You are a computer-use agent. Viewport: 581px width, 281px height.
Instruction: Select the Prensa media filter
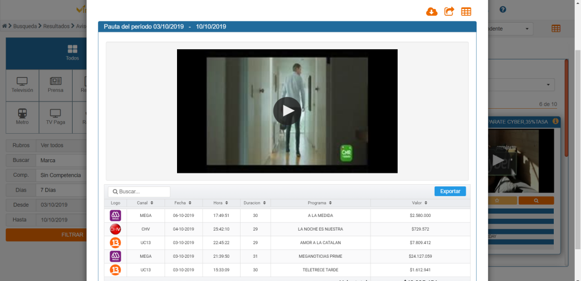point(55,86)
